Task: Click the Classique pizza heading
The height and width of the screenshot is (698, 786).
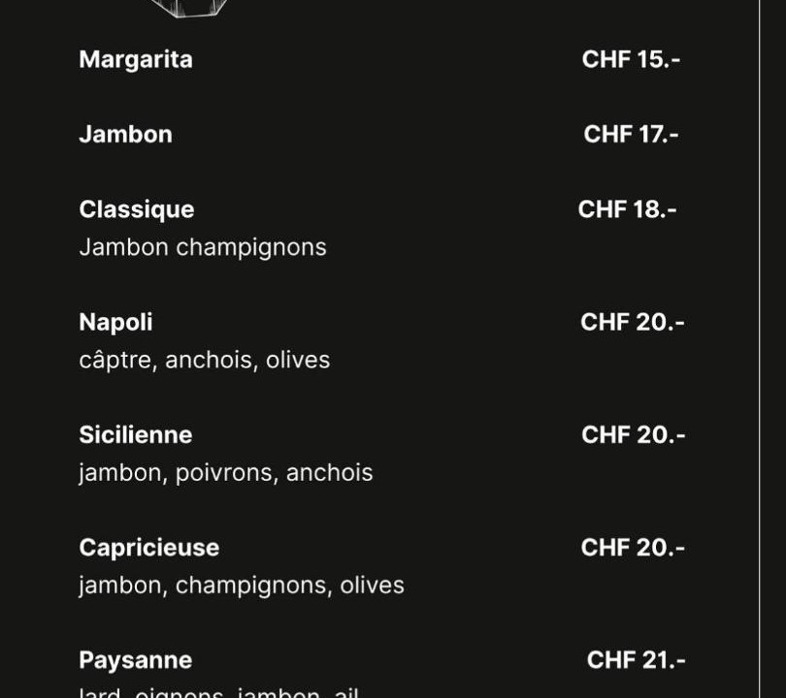Action: click(137, 209)
